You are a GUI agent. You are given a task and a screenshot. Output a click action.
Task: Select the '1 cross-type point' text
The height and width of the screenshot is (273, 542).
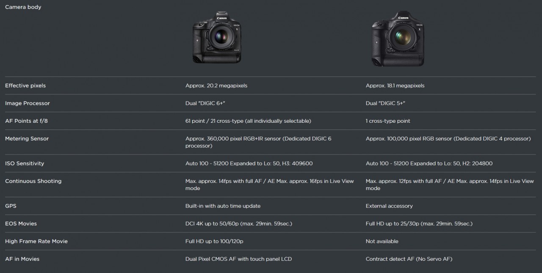click(x=388, y=121)
